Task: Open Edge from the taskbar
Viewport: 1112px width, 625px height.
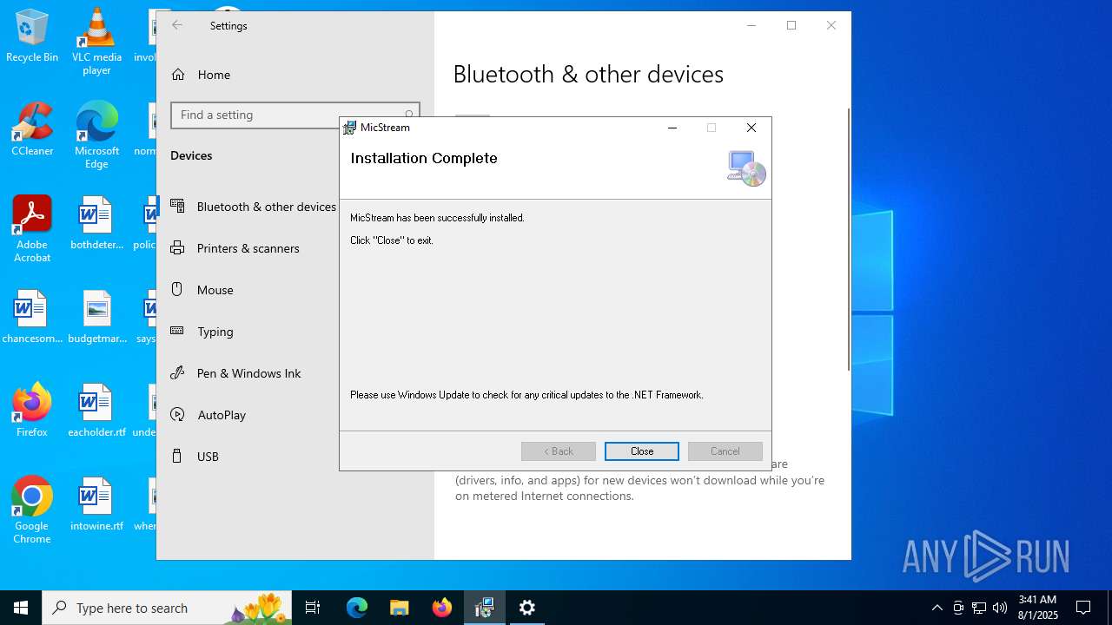Action: [x=357, y=608]
